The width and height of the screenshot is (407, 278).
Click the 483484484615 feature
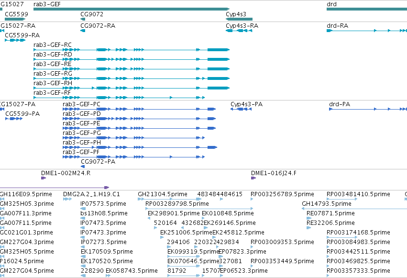click(221, 199)
